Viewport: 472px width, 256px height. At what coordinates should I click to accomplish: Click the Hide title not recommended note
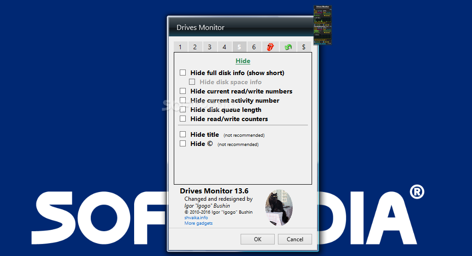(x=244, y=135)
